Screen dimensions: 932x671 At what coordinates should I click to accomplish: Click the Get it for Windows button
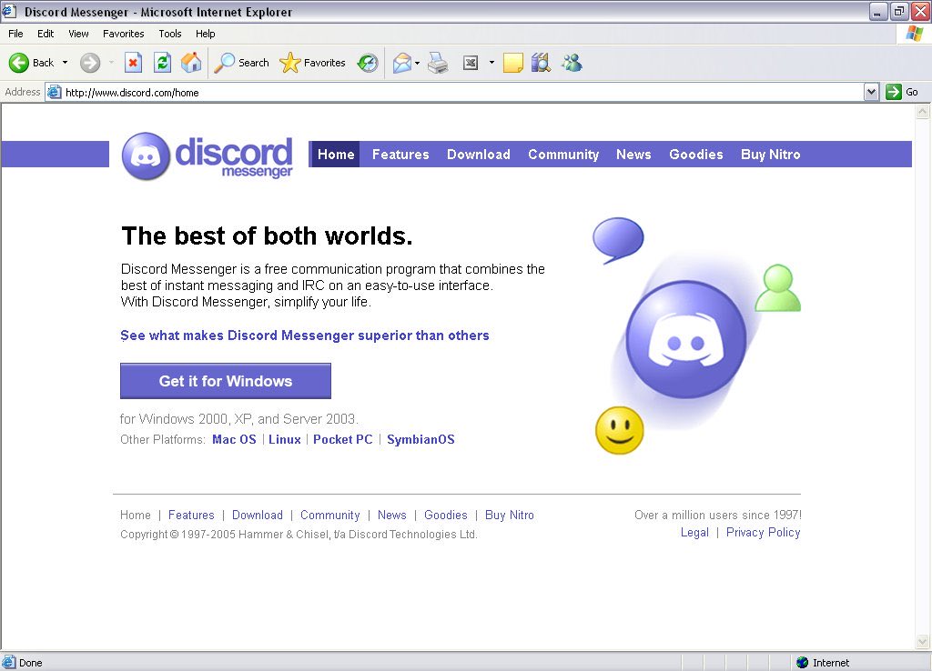tap(226, 381)
